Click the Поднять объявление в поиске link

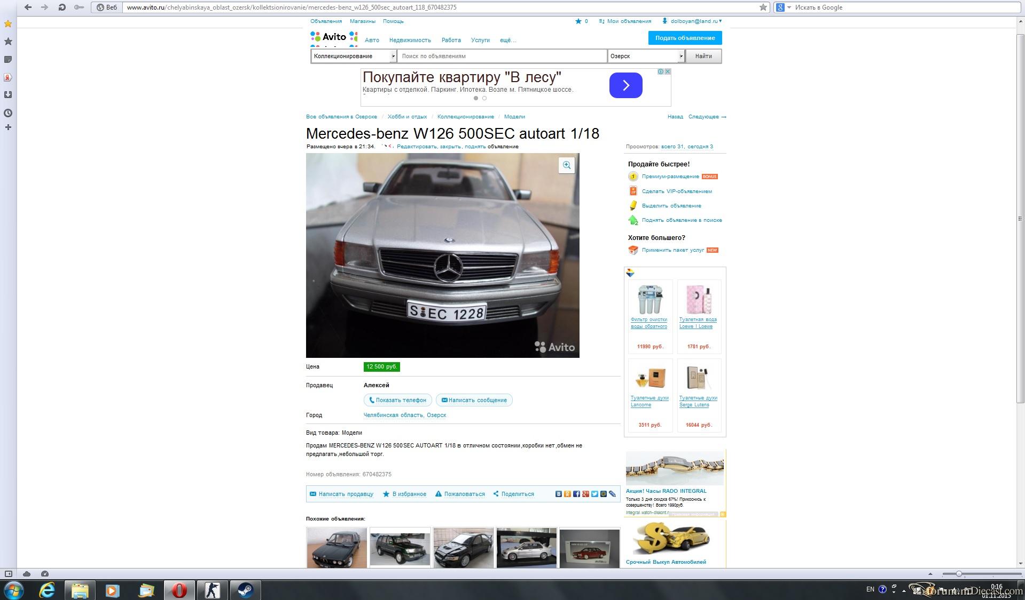click(682, 220)
